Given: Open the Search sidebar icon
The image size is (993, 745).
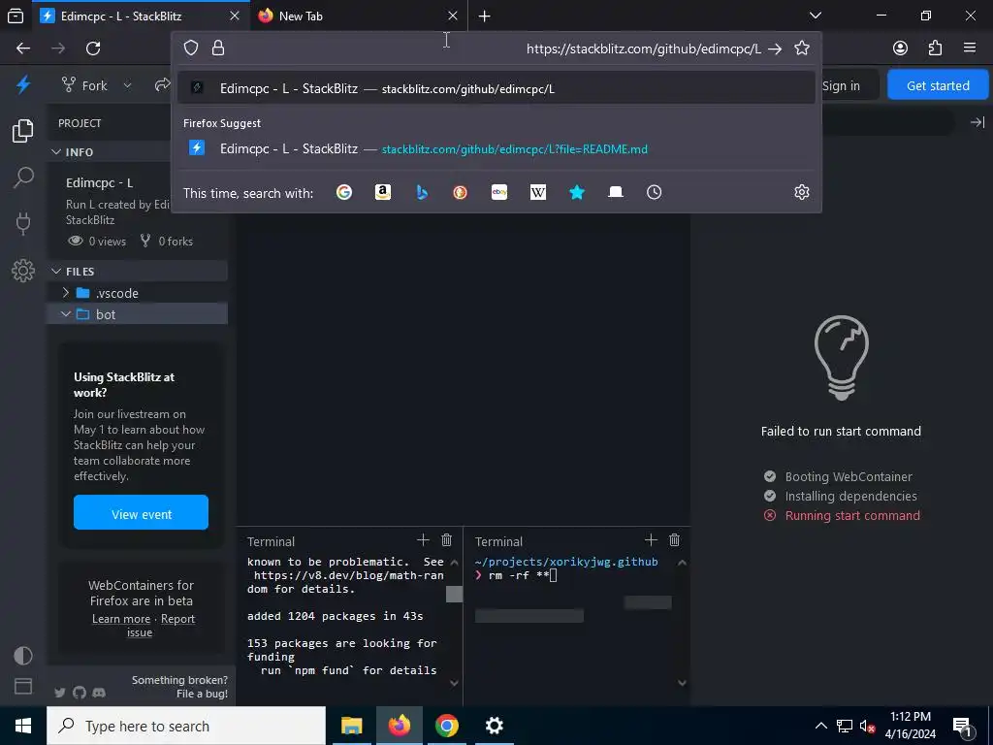Looking at the screenshot, I should [x=23, y=178].
